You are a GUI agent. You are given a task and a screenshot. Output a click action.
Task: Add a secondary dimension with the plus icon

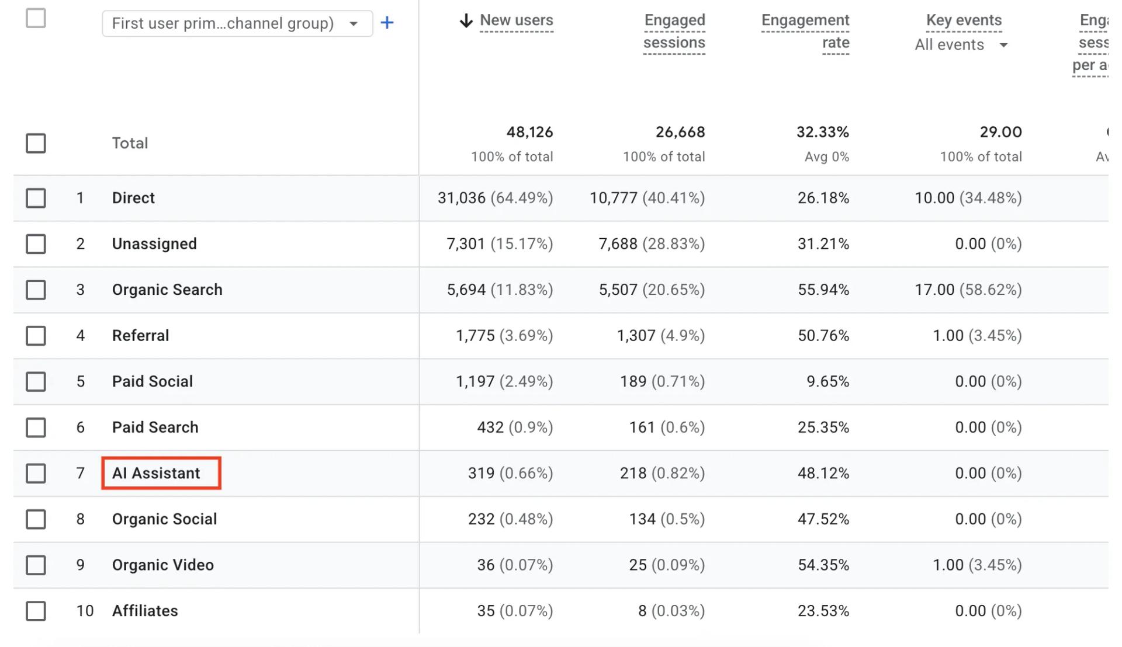[387, 23]
